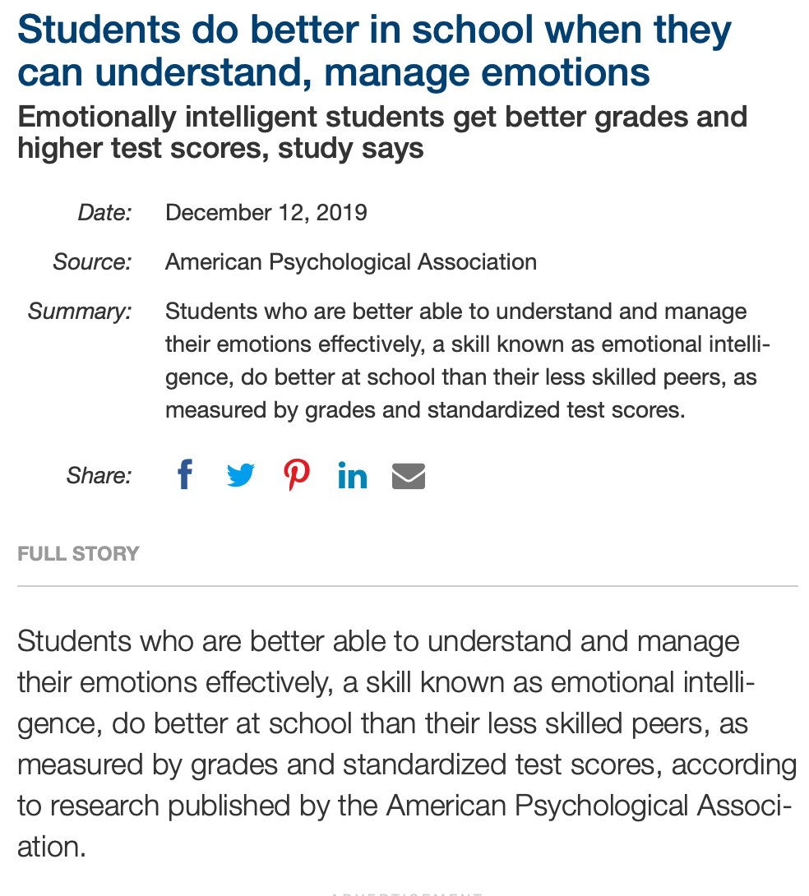Click 'American Psychological' in the full story paragraph
The image size is (809, 896).
[537, 806]
